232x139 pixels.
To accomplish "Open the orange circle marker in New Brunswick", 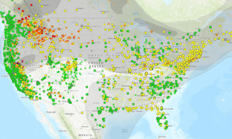I will point(216,35).
